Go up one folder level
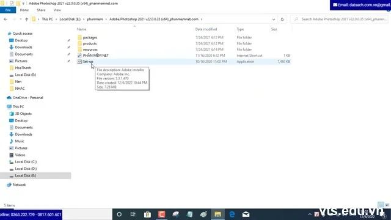Viewport: 391px width, 220px height. (26, 19)
